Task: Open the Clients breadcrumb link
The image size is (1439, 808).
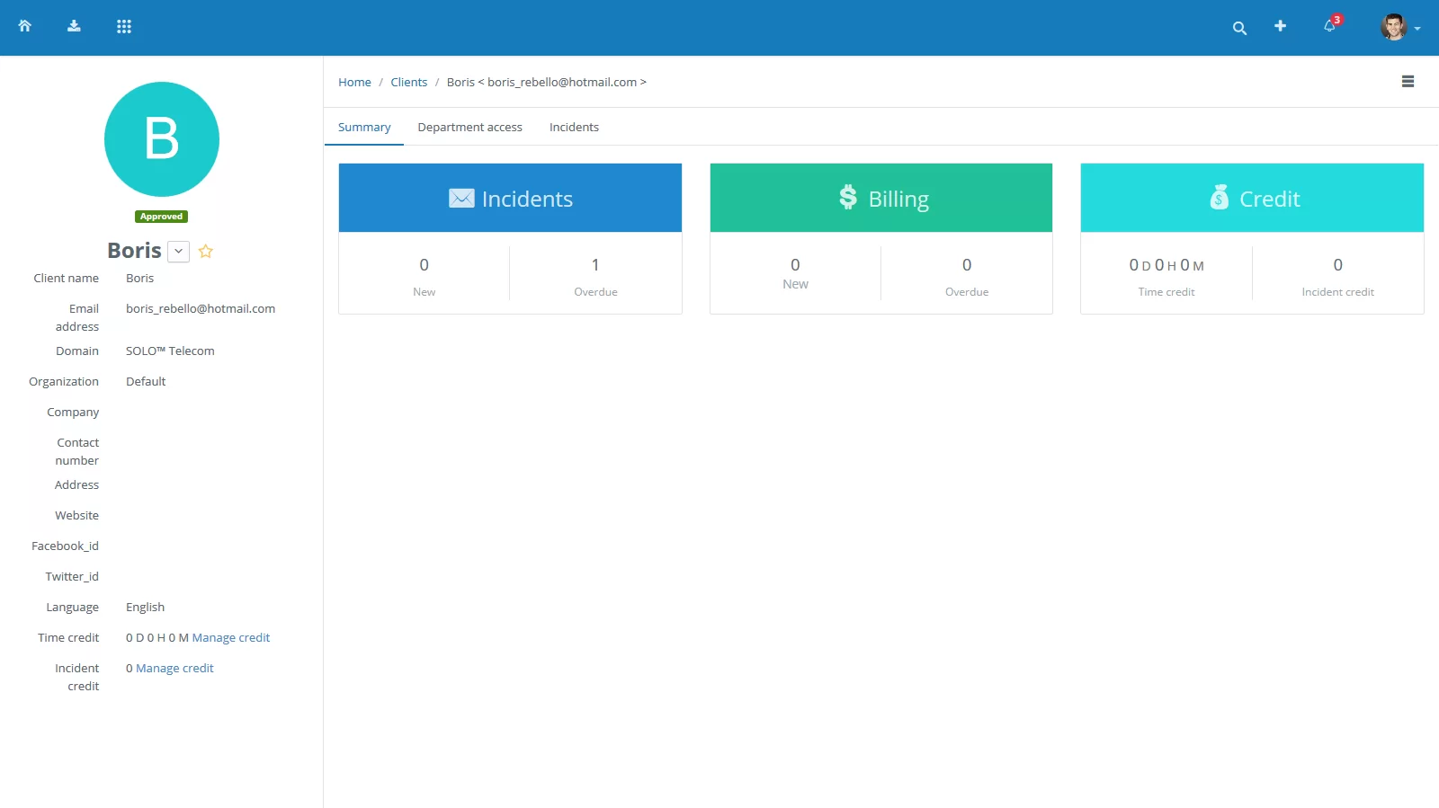Action: [x=408, y=83]
